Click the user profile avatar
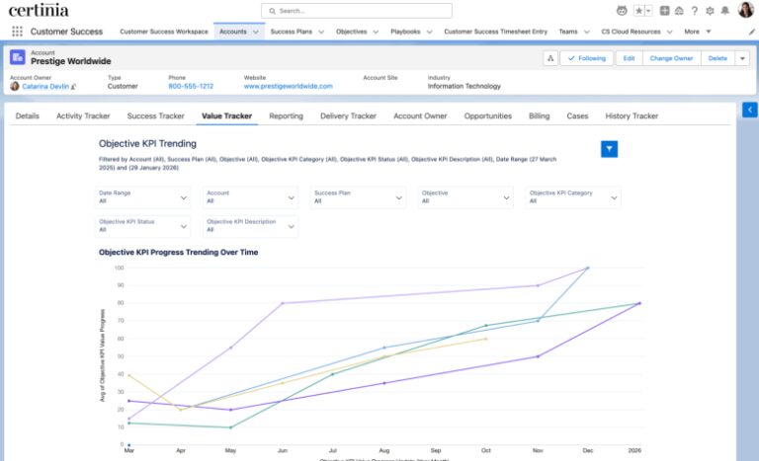Image resolution: width=759 pixels, height=461 pixels. point(745,11)
